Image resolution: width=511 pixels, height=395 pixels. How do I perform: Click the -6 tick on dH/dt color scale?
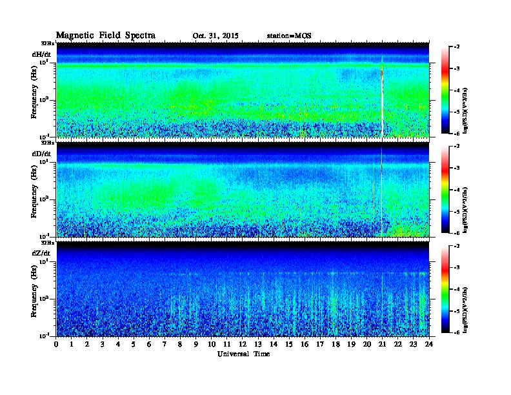pos(457,134)
